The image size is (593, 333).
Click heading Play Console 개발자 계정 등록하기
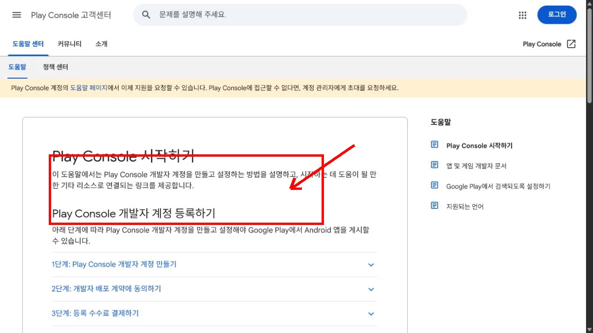pyautogui.click(x=134, y=213)
